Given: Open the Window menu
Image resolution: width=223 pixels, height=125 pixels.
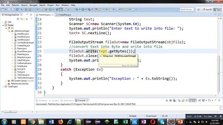Looking at the screenshot, I should tap(65, 5).
